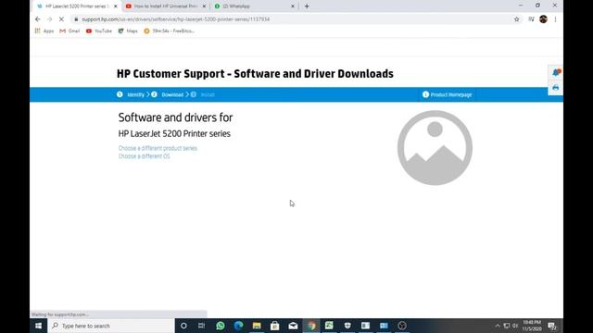Click the browser forward arrow
This screenshot has height=333, width=593.
point(49,19)
